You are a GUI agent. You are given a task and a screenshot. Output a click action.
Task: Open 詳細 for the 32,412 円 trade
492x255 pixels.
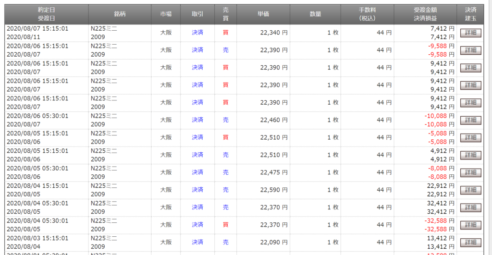point(470,207)
